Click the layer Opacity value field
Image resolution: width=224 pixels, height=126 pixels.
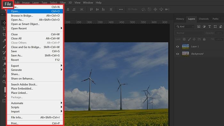pos(219,33)
